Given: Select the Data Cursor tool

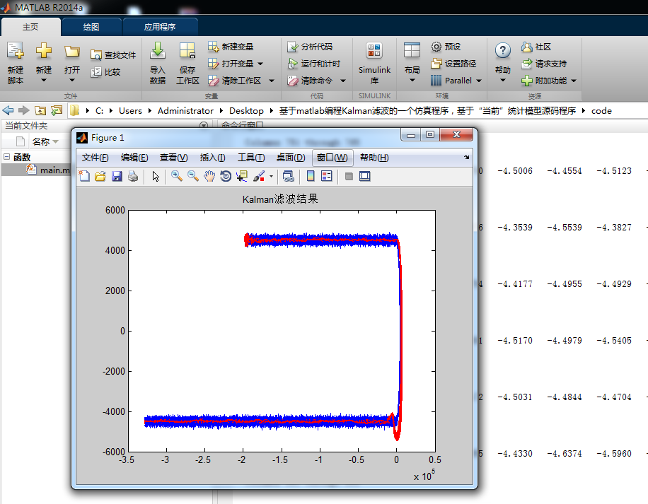Looking at the screenshot, I should point(242,177).
